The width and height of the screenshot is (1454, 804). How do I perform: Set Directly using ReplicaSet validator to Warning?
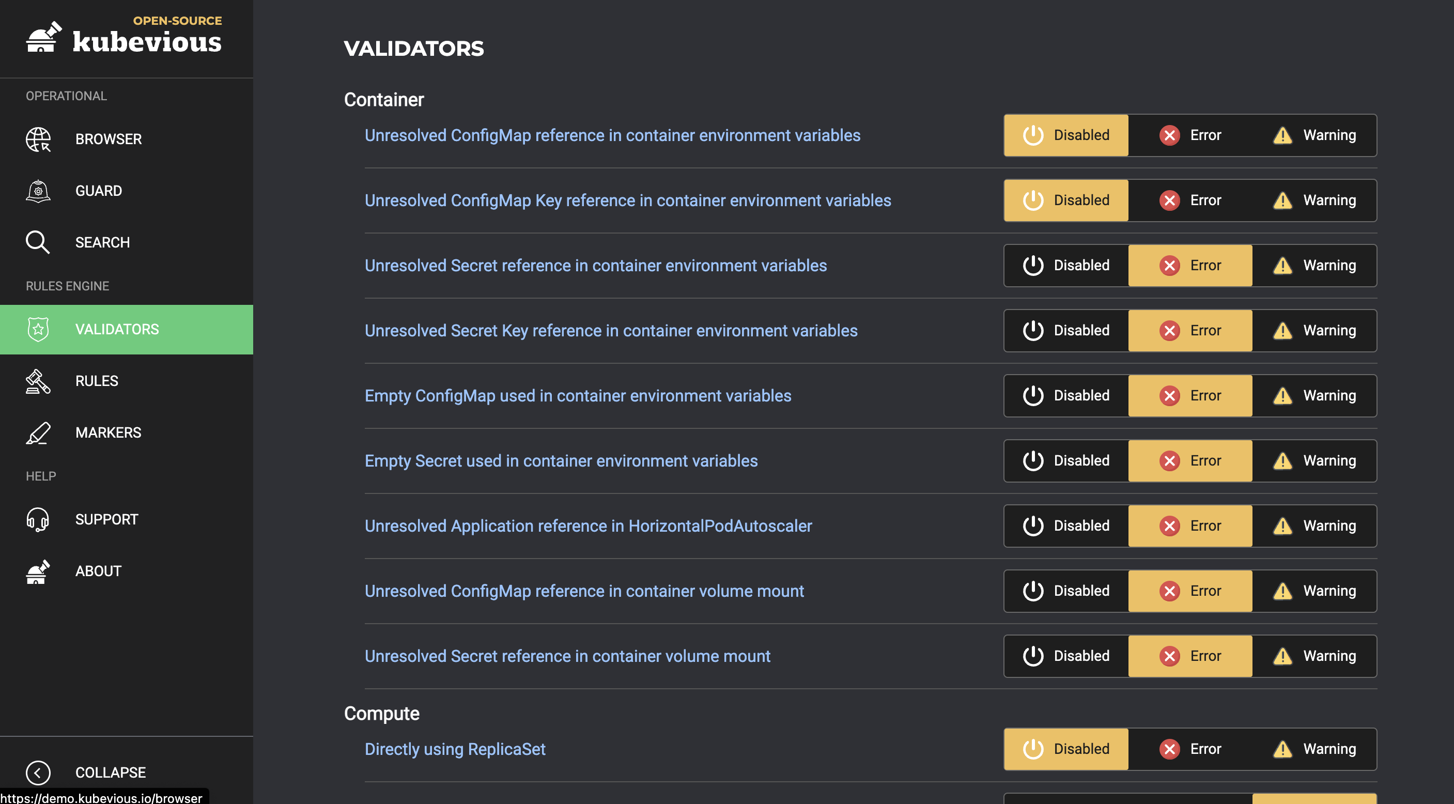[1314, 749]
